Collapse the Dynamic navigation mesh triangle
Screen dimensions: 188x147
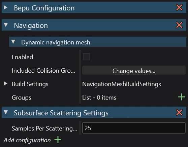coord(13,42)
